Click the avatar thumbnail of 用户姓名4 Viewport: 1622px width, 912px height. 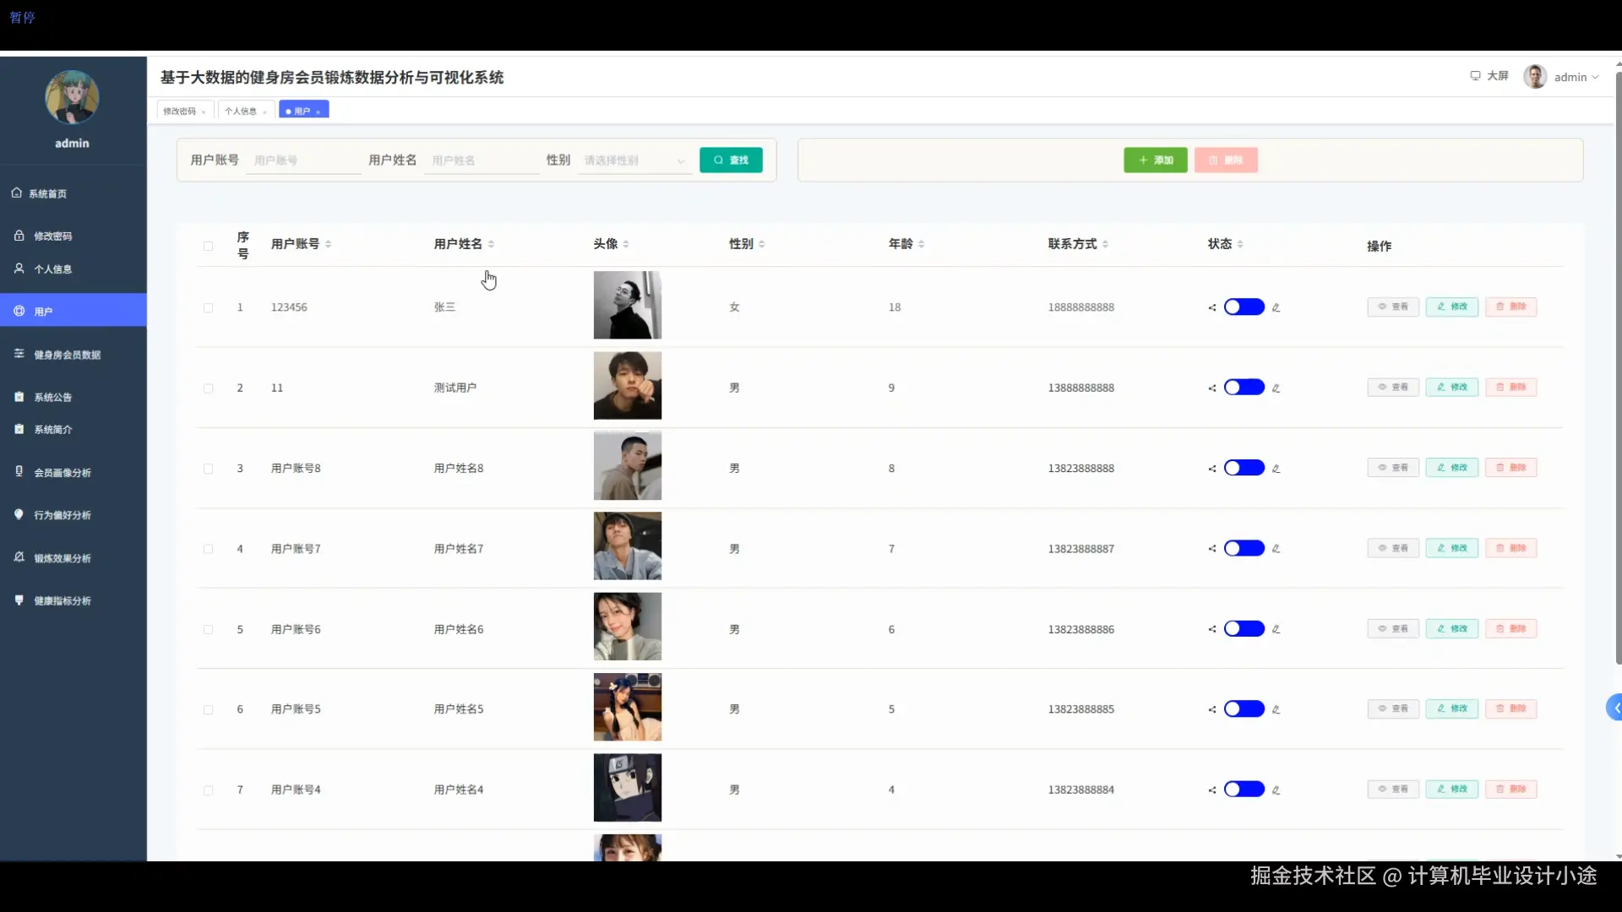point(627,787)
